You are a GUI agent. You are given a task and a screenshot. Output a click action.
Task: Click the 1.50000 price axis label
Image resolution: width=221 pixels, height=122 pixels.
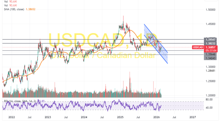(x=211, y=10)
